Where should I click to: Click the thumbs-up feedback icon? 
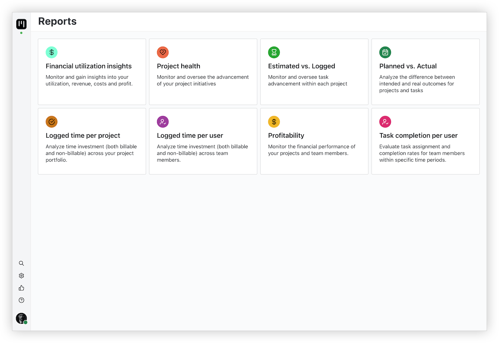pyautogui.click(x=22, y=288)
